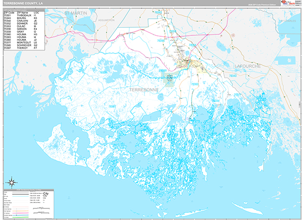Click the airport symbol southeast of Houma
Screen dimensions: 303x220
[x=203, y=69]
